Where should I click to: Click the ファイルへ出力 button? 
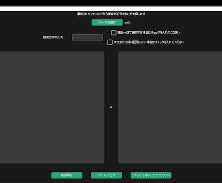point(106,175)
